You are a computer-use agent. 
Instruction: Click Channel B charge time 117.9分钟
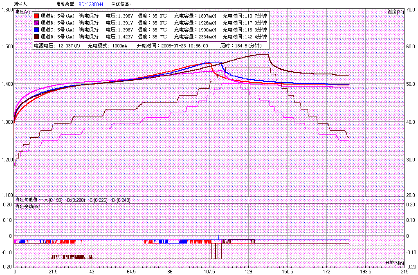pyautogui.click(x=245, y=23)
